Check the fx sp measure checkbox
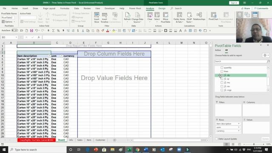 [222, 79]
